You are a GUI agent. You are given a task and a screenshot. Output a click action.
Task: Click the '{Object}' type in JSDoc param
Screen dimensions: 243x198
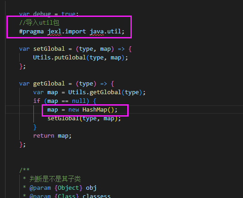pos(68,188)
